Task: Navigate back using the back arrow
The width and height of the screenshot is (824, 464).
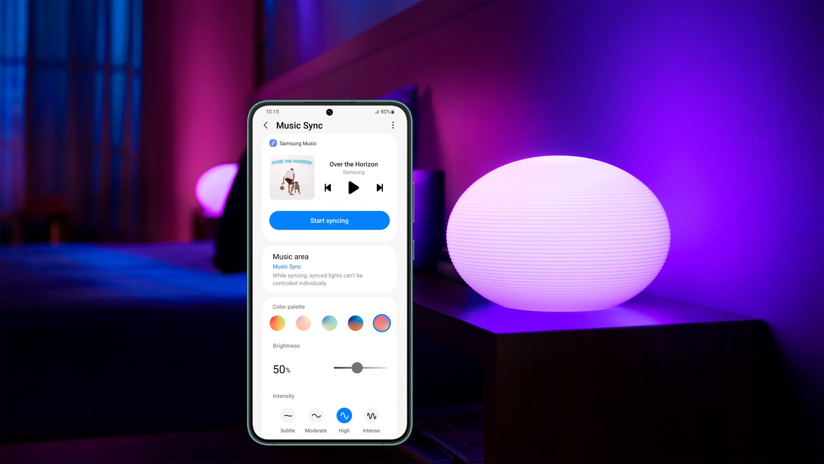Action: [266, 126]
